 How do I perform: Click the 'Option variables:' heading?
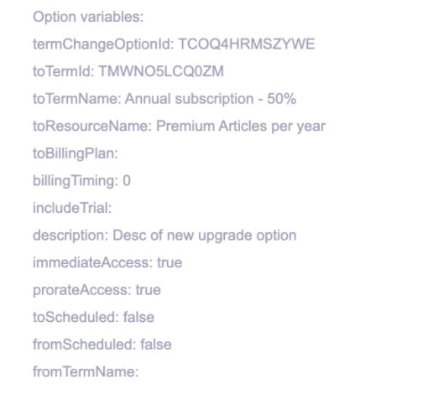click(88, 17)
